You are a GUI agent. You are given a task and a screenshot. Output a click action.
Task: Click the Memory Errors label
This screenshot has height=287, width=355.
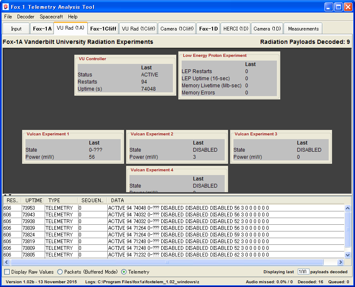point(198,93)
